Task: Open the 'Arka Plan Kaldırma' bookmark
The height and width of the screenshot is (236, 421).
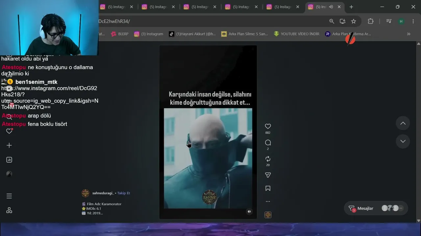Action: pos(348,34)
